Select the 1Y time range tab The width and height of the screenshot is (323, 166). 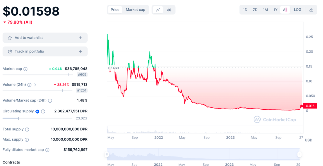point(275,10)
